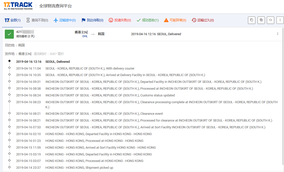Switch to the 查询不到(0) tab

tap(37, 20)
